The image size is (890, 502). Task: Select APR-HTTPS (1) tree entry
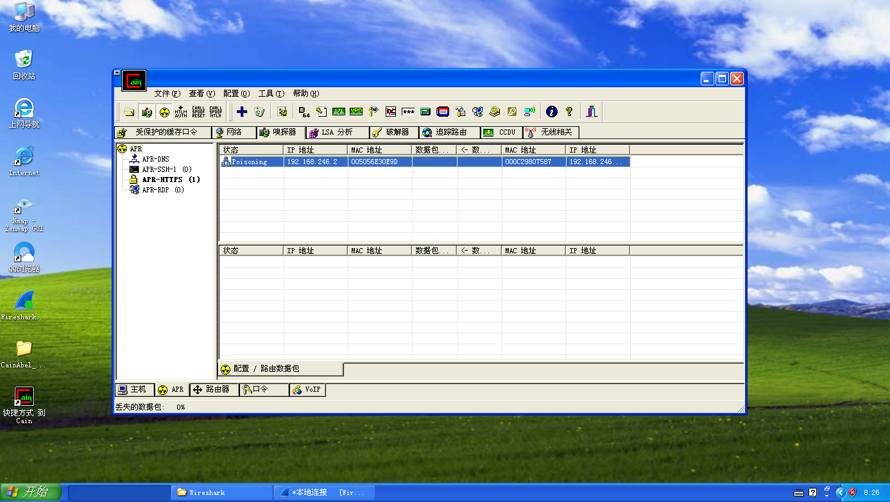point(171,180)
